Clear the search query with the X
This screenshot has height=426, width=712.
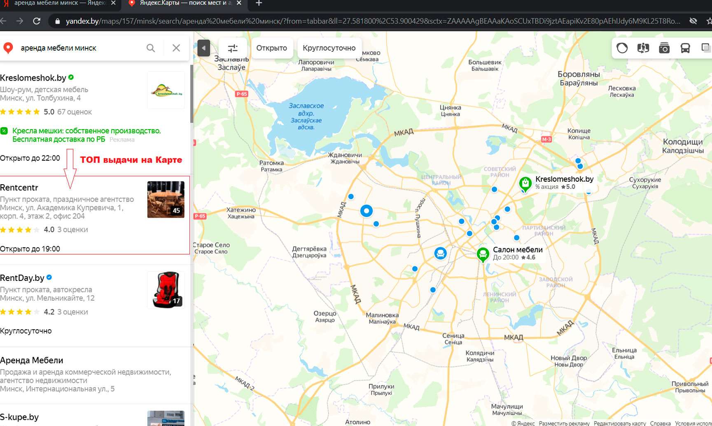(176, 48)
